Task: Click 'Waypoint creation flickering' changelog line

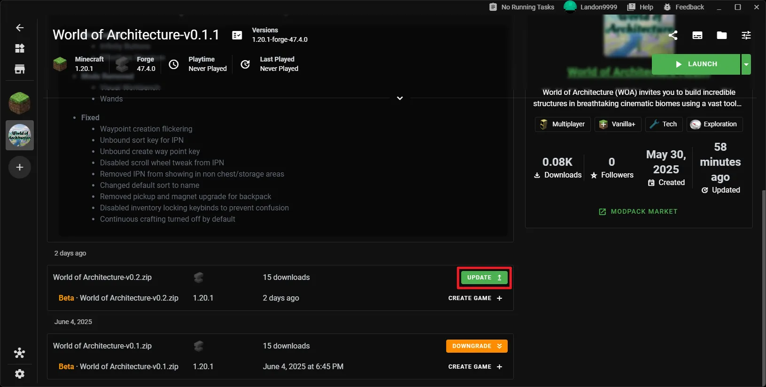Action: coord(146,129)
